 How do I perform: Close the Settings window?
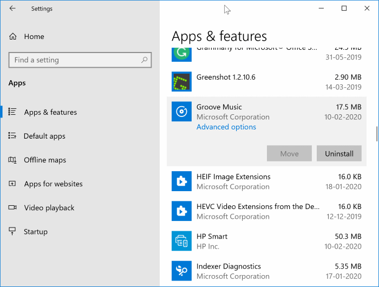[367, 9]
